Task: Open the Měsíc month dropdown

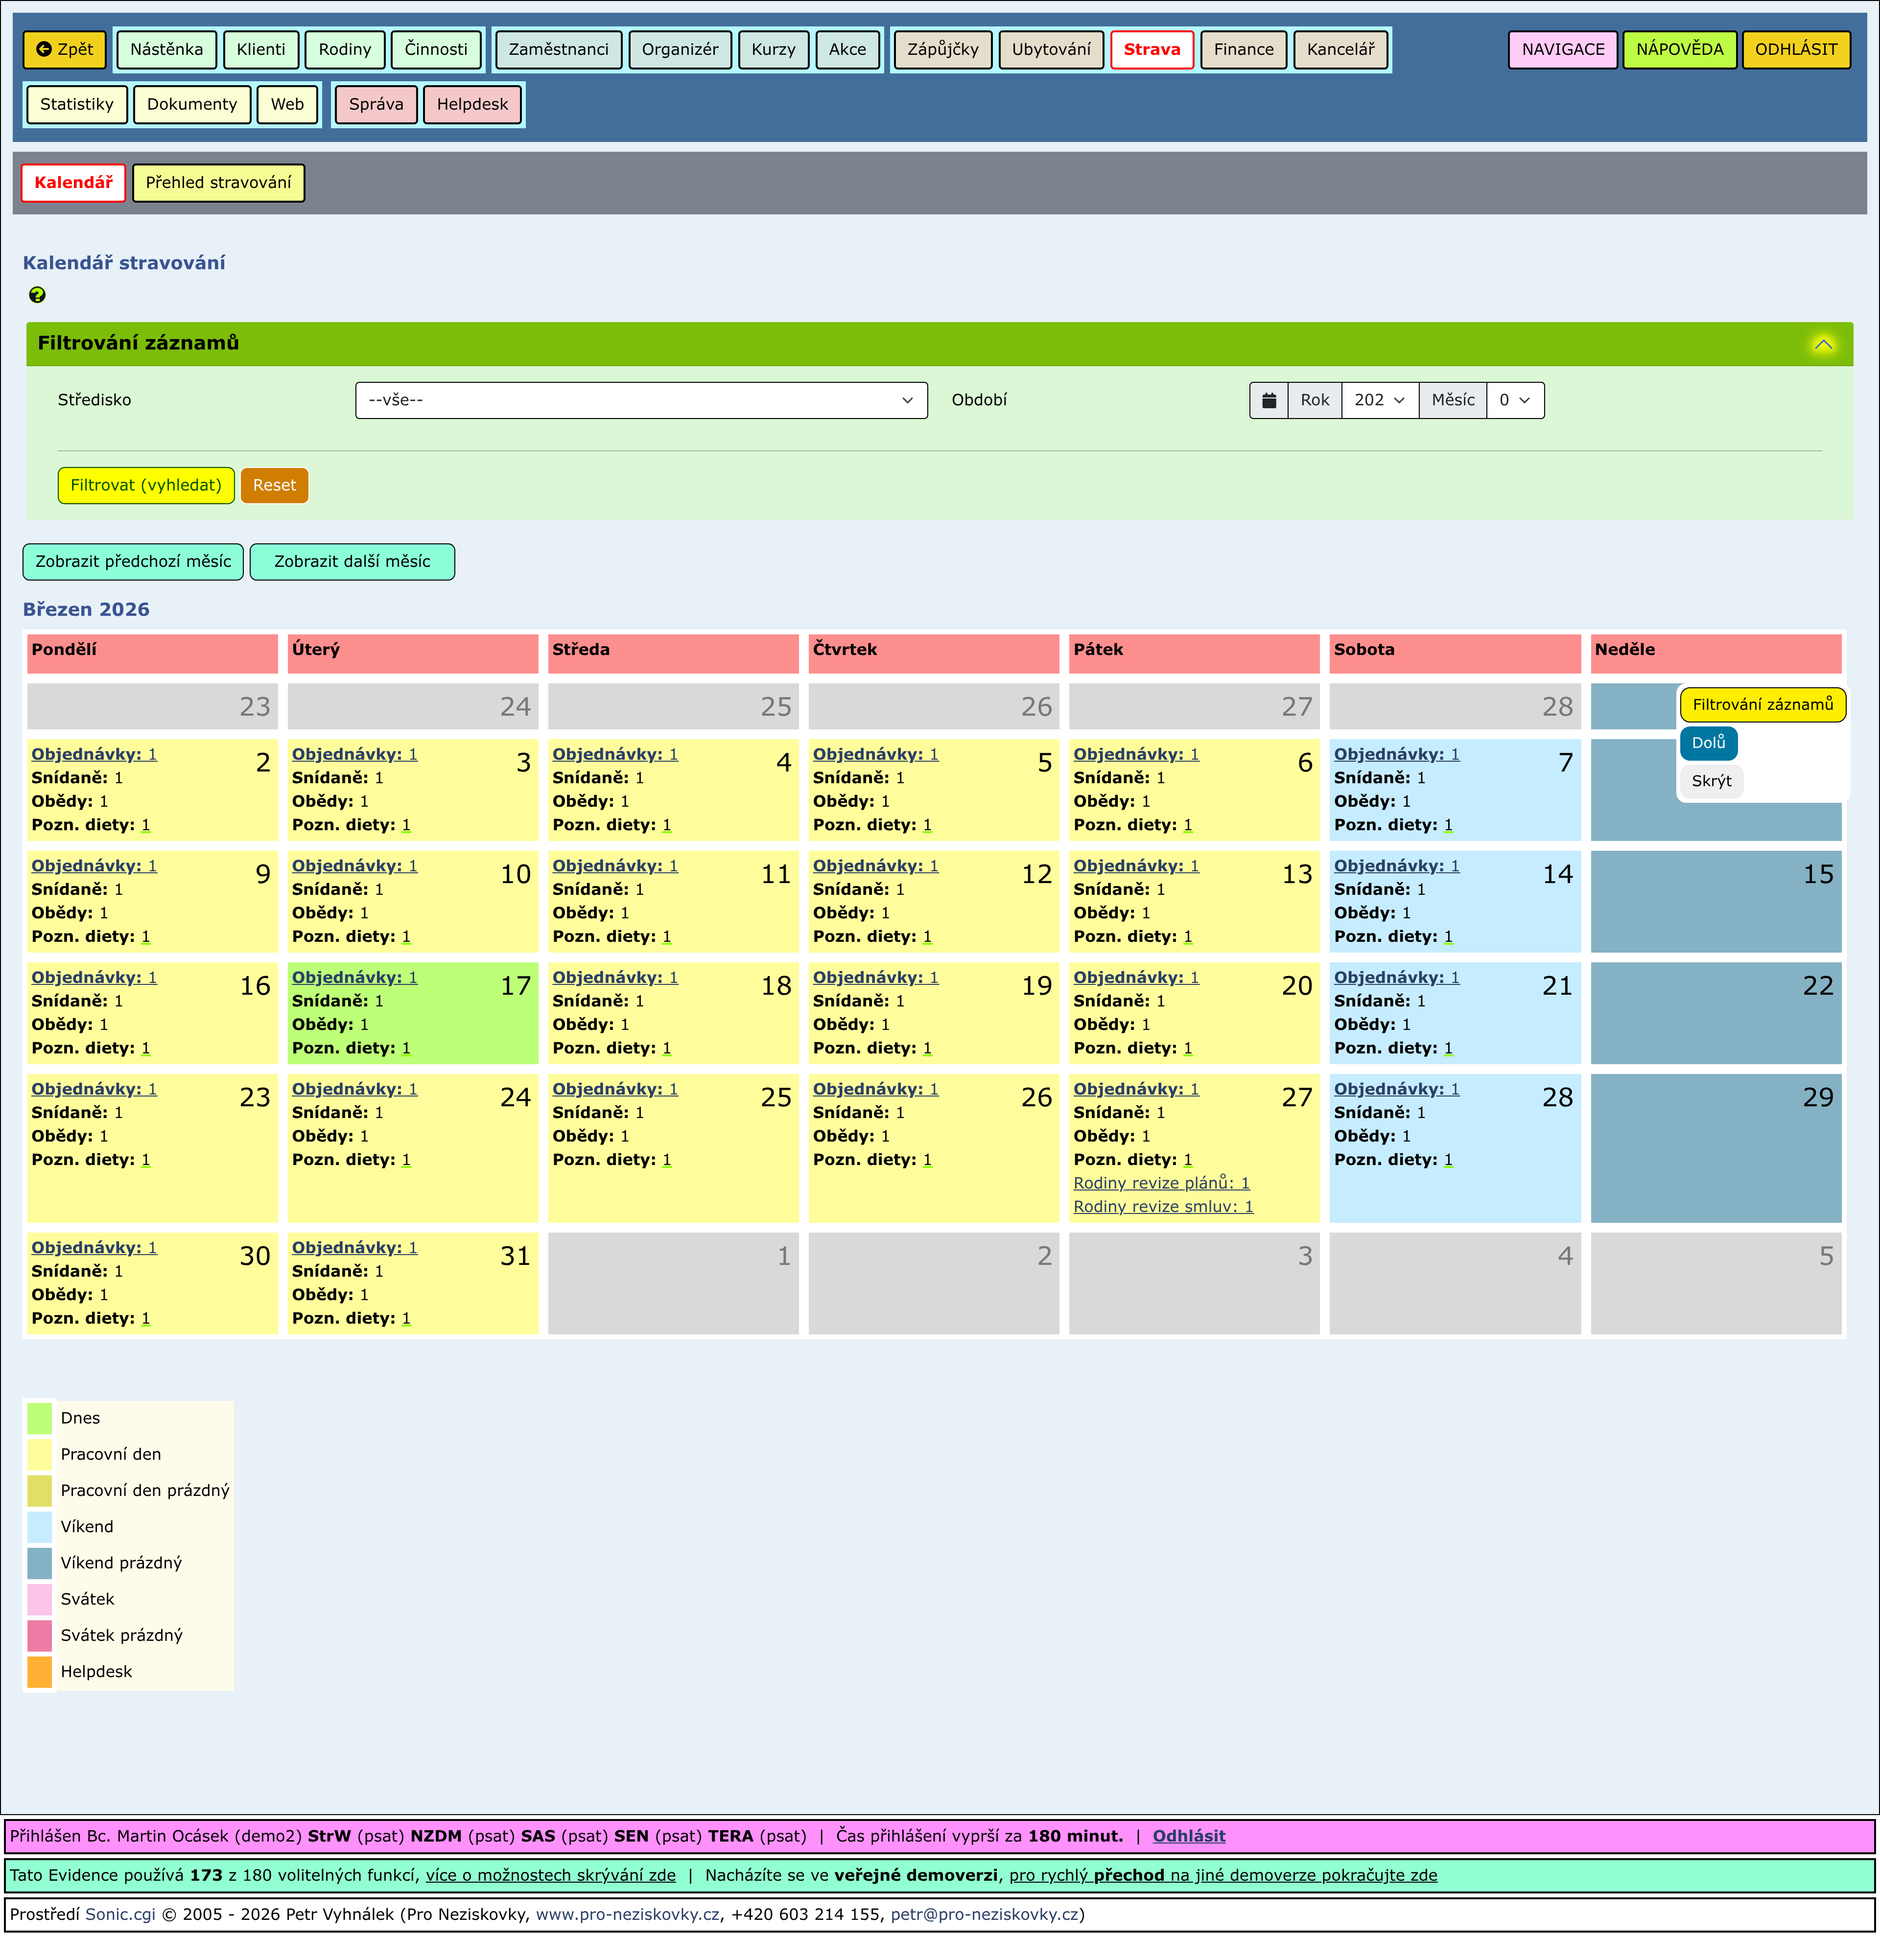Action: pyautogui.click(x=1514, y=400)
